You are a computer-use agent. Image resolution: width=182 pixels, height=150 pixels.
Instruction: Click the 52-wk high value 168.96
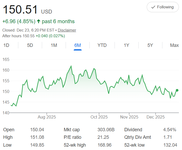pos(108,145)
